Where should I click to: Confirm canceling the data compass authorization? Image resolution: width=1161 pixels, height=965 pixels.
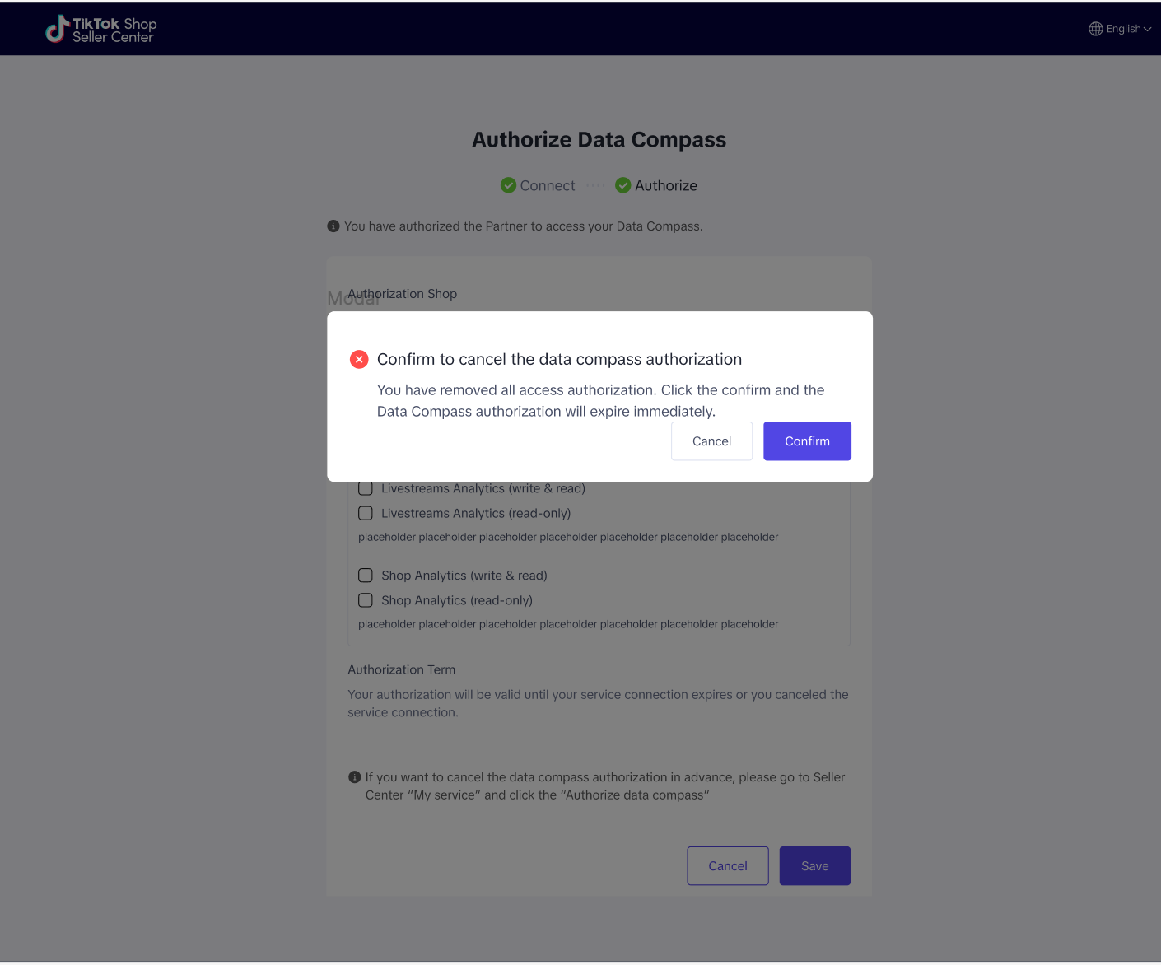[807, 441]
